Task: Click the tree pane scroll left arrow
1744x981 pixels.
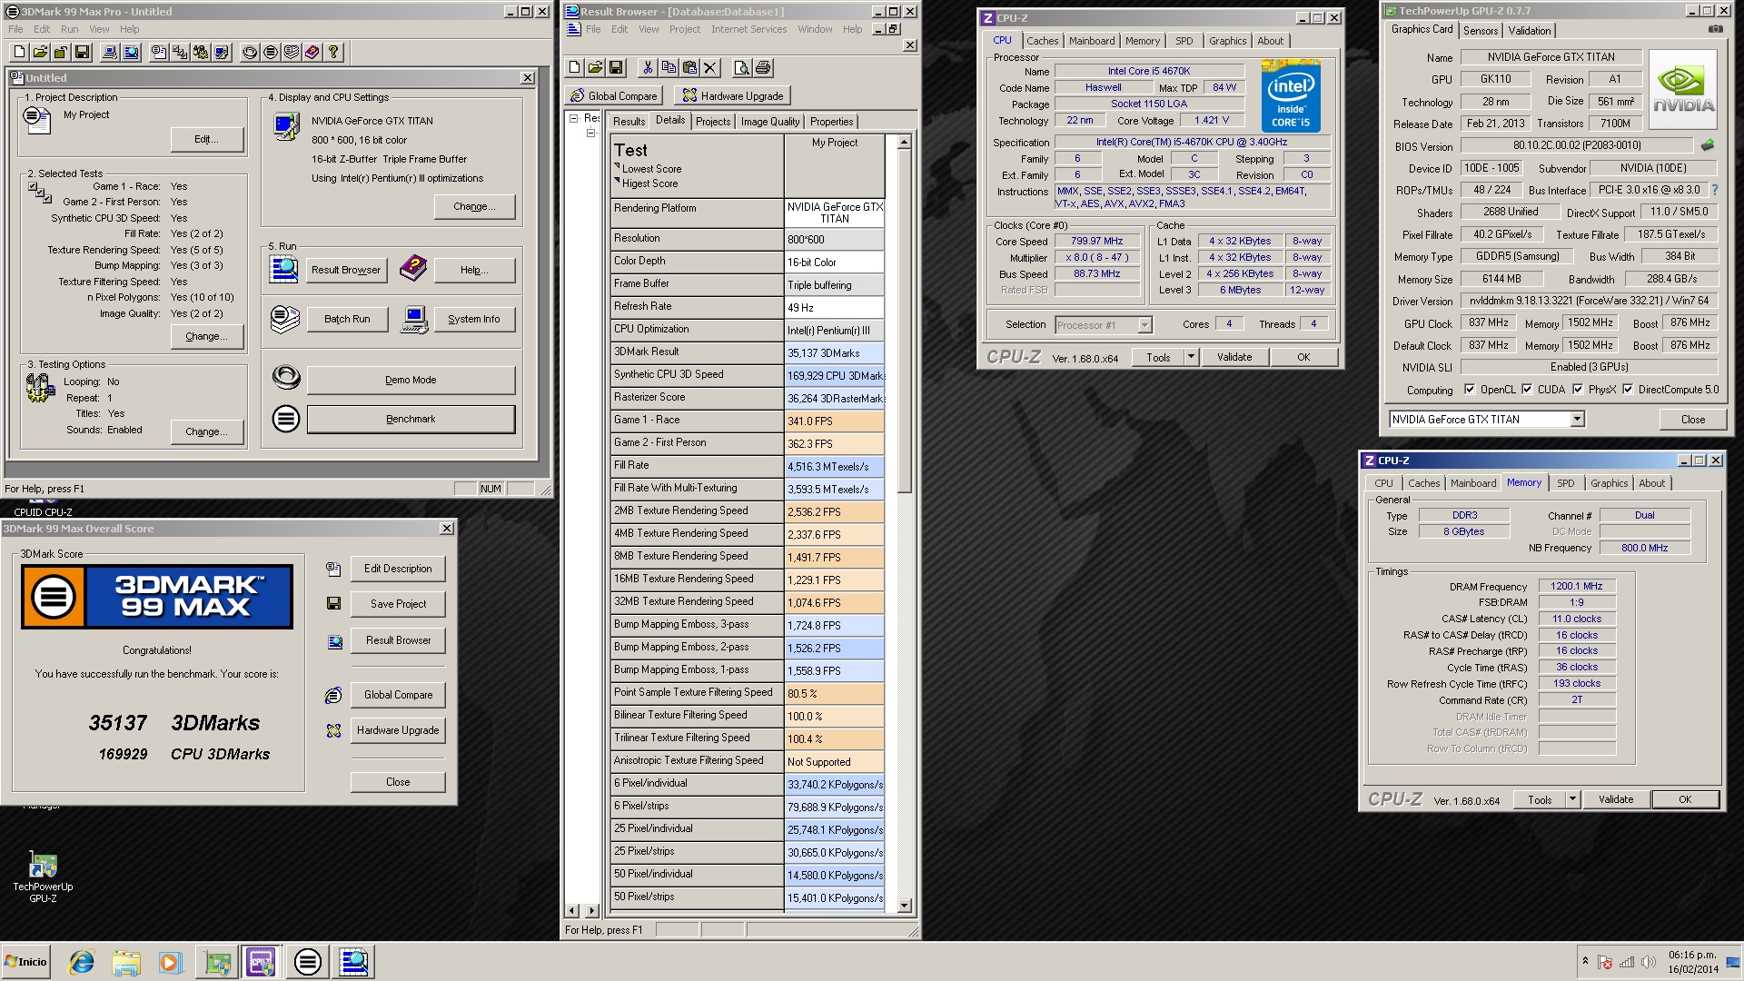Action: pos(572,910)
